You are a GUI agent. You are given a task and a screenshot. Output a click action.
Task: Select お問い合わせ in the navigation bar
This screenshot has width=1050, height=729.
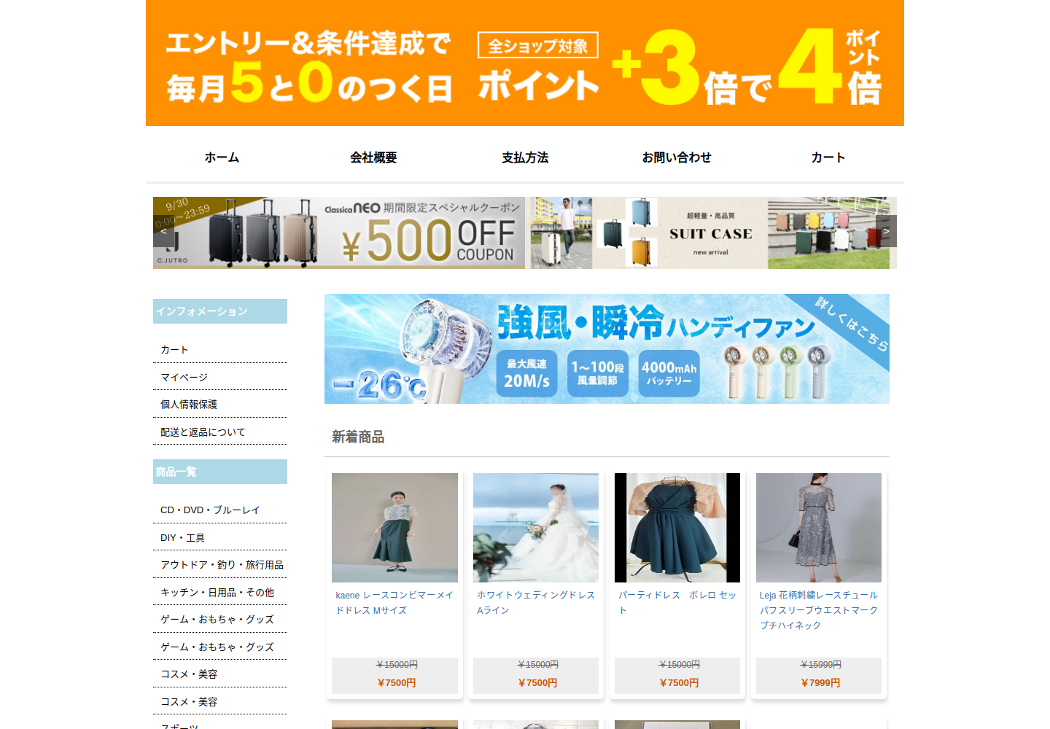coord(677,157)
